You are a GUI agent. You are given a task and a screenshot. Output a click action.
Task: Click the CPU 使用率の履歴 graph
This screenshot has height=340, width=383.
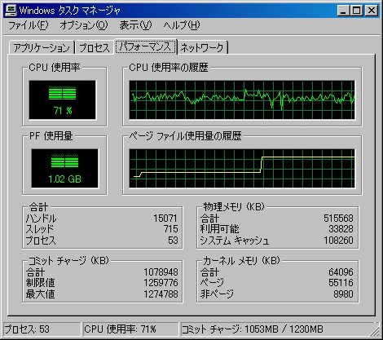[242, 100]
